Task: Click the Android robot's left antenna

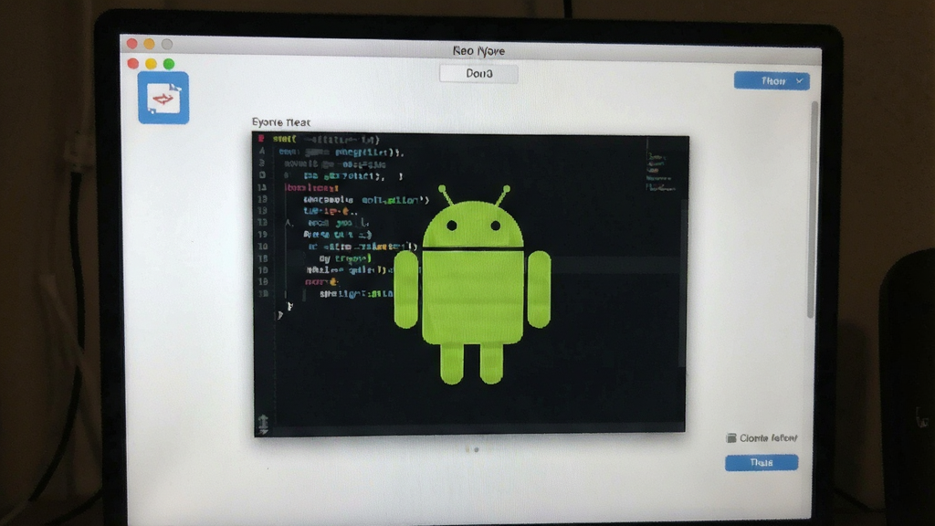Action: [446, 195]
